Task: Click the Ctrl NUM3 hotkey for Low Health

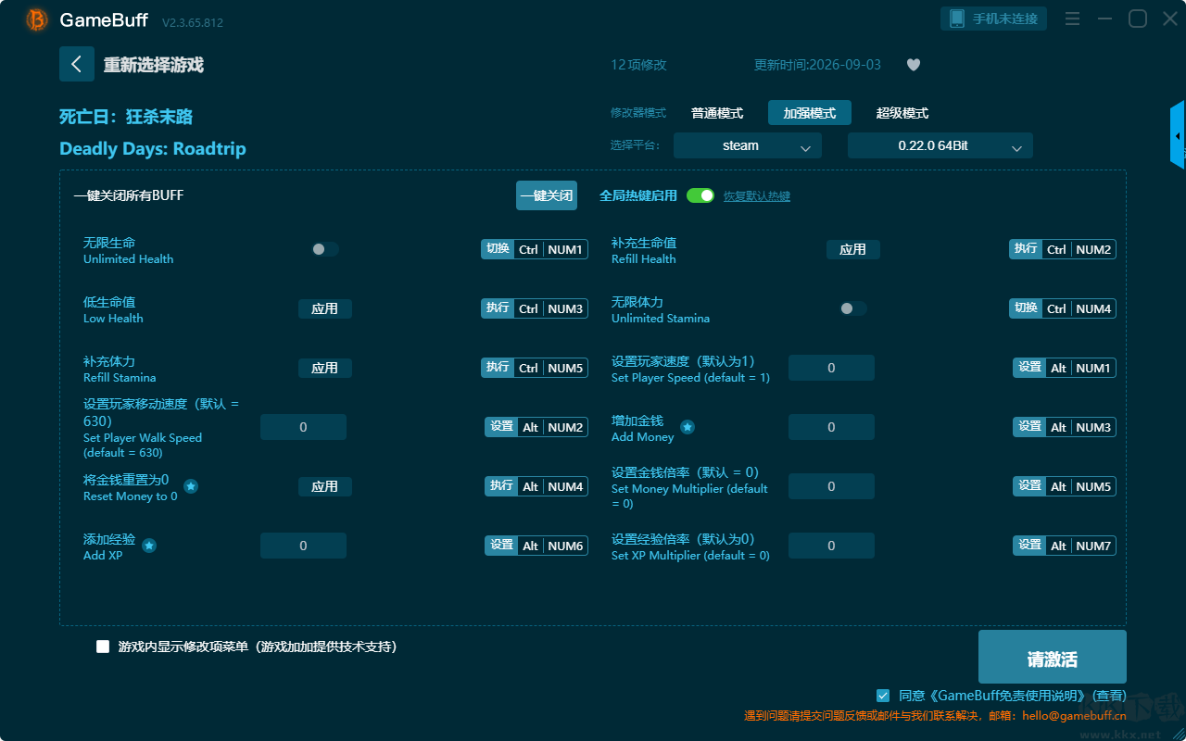Action: pyautogui.click(x=535, y=308)
